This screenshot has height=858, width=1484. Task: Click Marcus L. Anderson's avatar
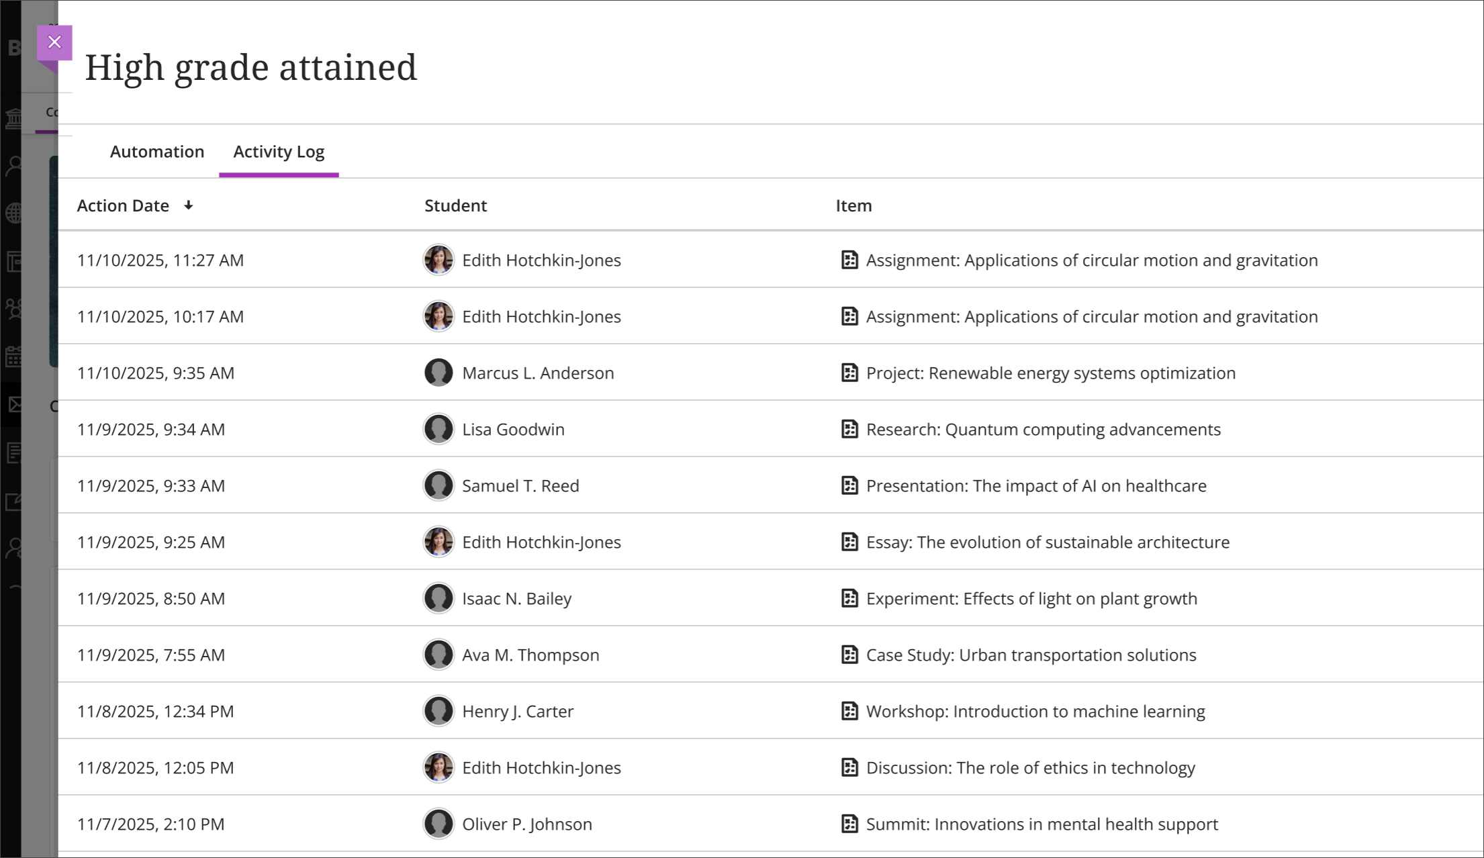tap(438, 373)
